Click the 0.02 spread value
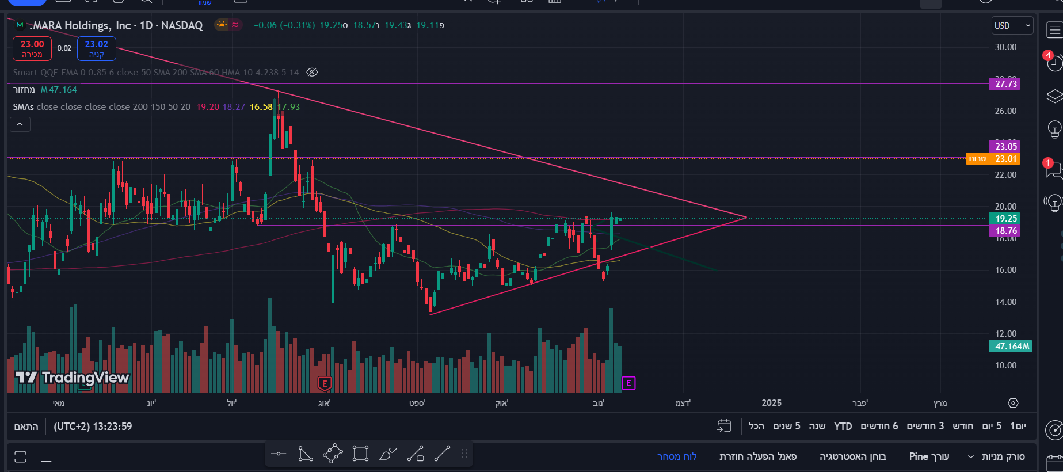1063x472 pixels. [64, 48]
